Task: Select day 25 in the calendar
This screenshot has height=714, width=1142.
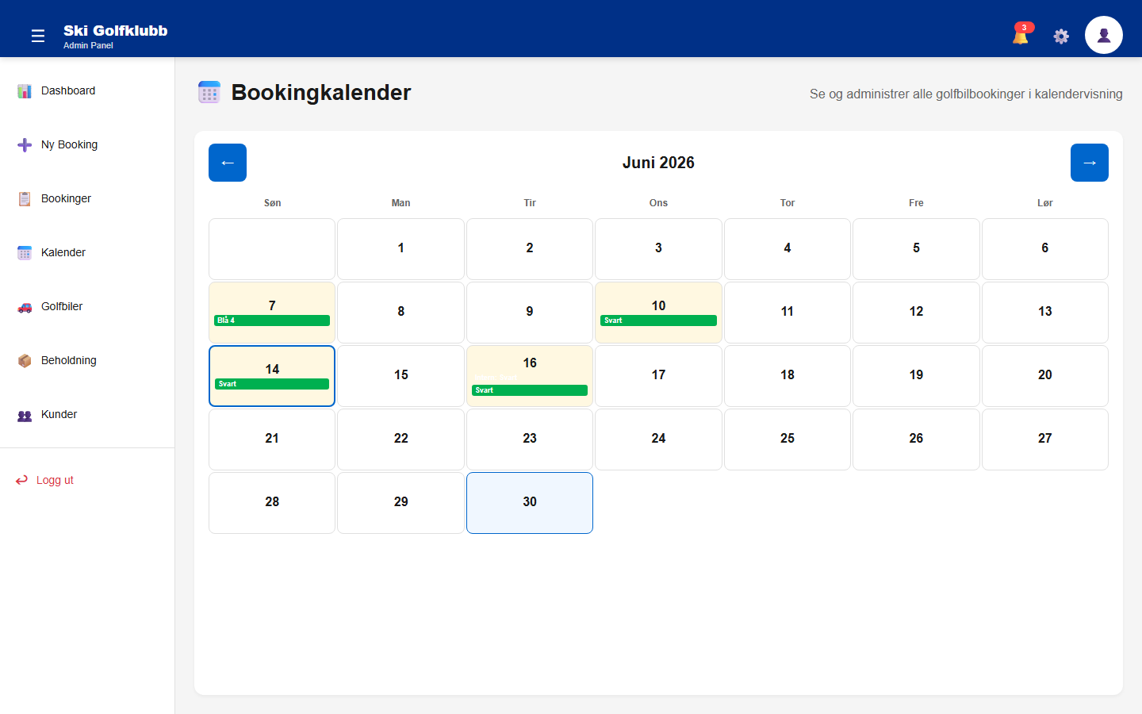Action: (x=788, y=440)
